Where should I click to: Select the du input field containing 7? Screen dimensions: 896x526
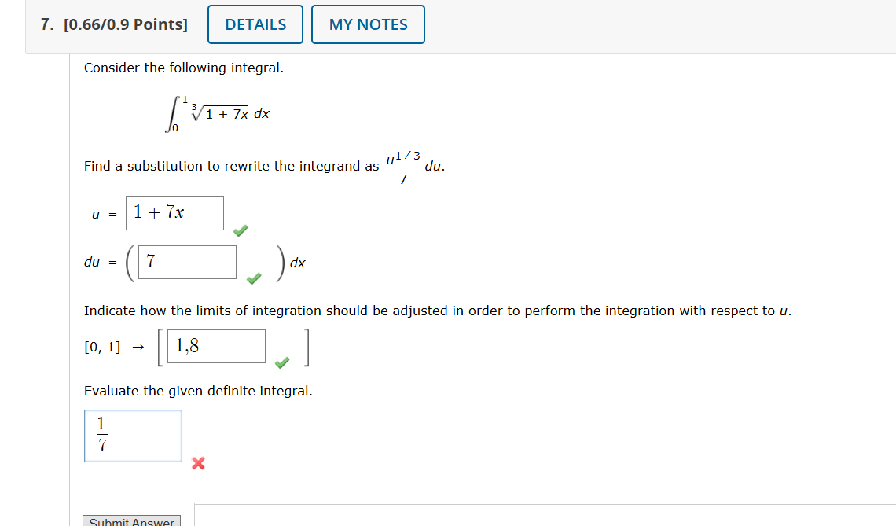tap(186, 261)
